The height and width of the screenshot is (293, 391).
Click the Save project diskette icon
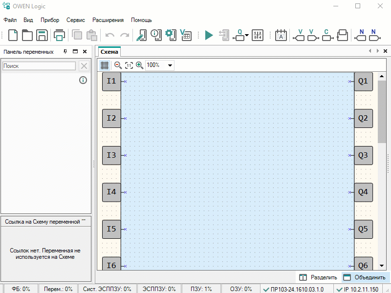coord(42,35)
